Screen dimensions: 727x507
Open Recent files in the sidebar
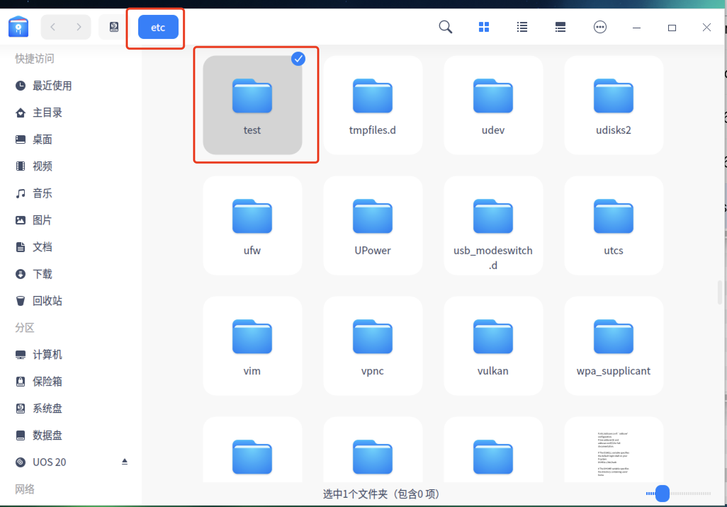[52, 86]
